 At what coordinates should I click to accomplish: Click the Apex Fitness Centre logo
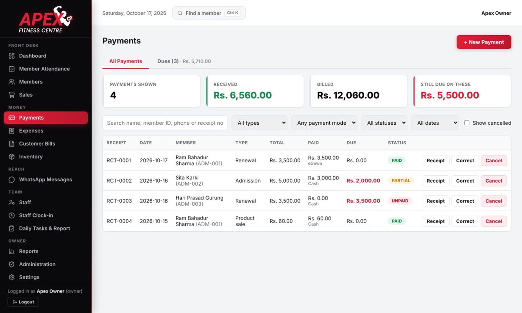tap(46, 20)
